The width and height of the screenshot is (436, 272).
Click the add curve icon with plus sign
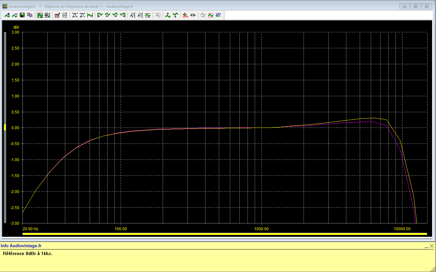coord(7,15)
